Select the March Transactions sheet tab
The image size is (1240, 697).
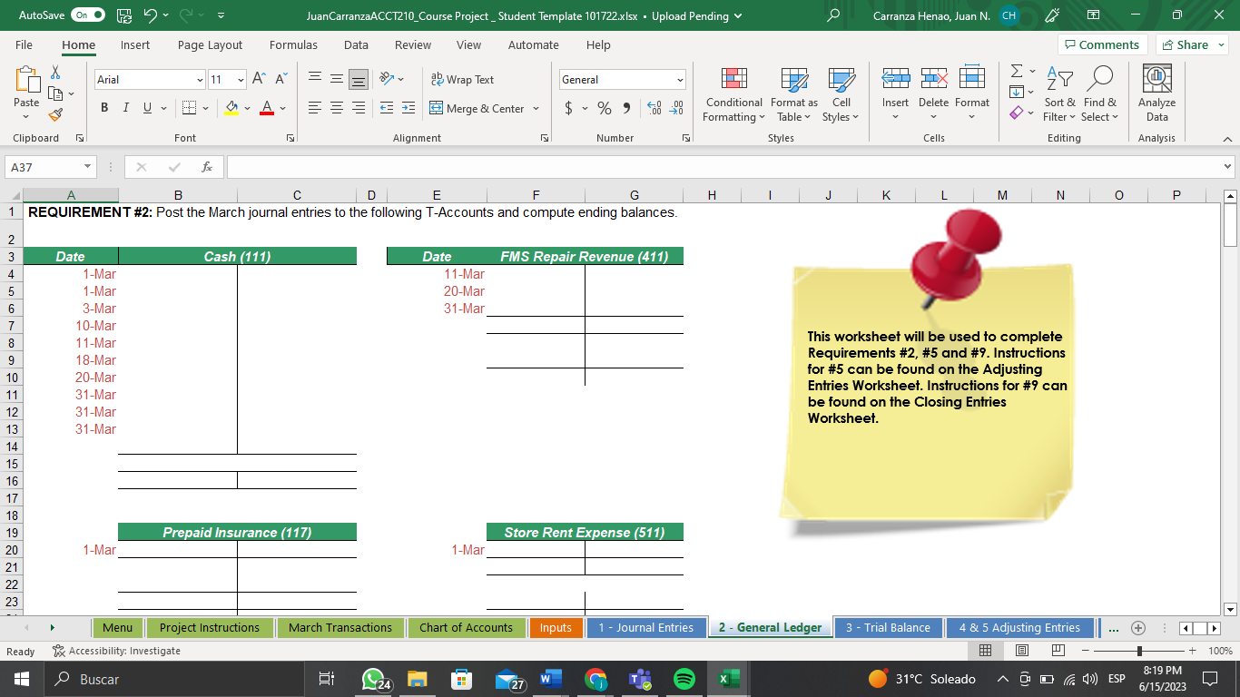(340, 627)
